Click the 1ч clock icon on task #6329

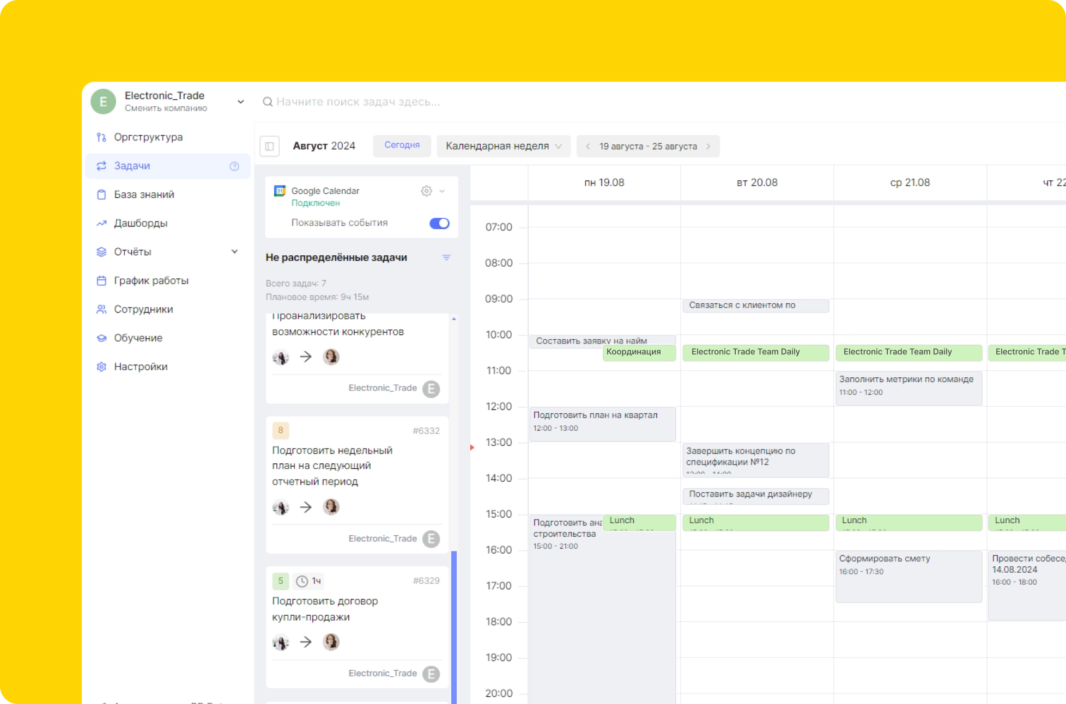tap(302, 581)
